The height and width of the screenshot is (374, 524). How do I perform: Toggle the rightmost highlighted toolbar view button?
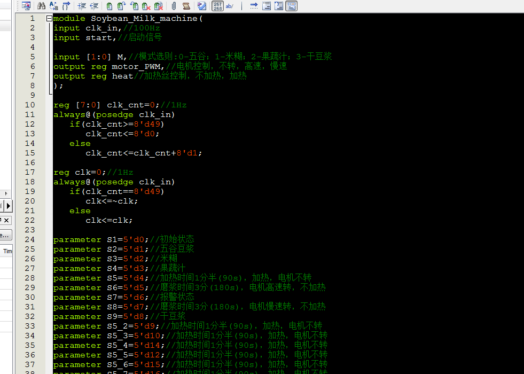[291, 6]
